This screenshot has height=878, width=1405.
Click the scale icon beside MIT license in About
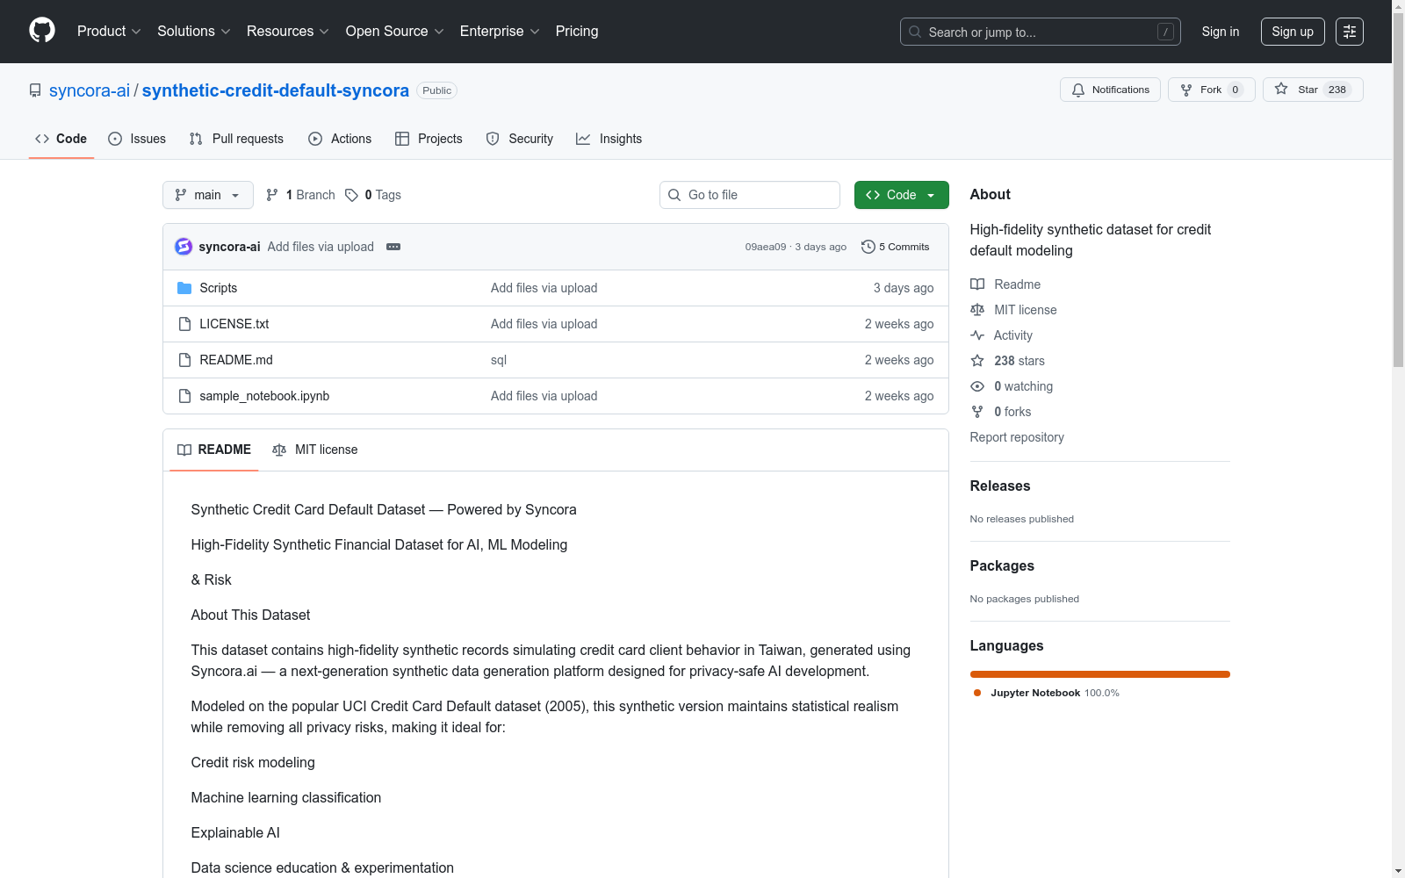coord(977,310)
